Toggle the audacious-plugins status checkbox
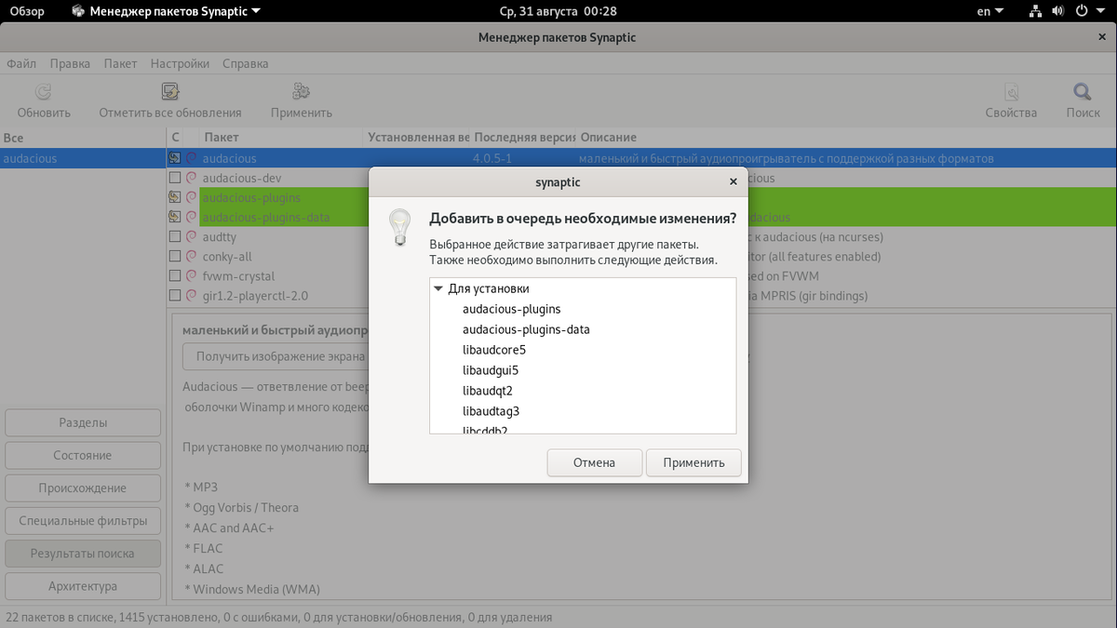 click(174, 197)
